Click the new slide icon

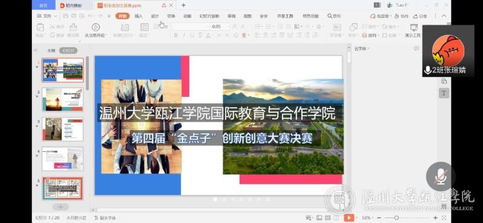pyautogui.click(x=124, y=27)
